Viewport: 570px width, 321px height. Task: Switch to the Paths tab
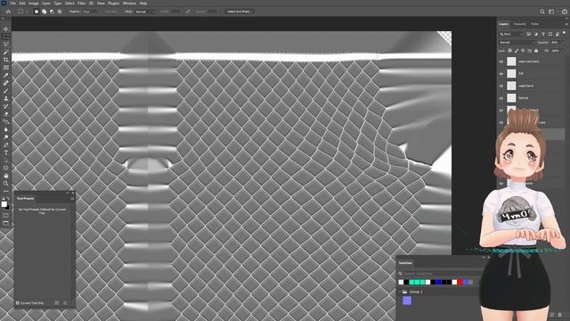pos(534,24)
